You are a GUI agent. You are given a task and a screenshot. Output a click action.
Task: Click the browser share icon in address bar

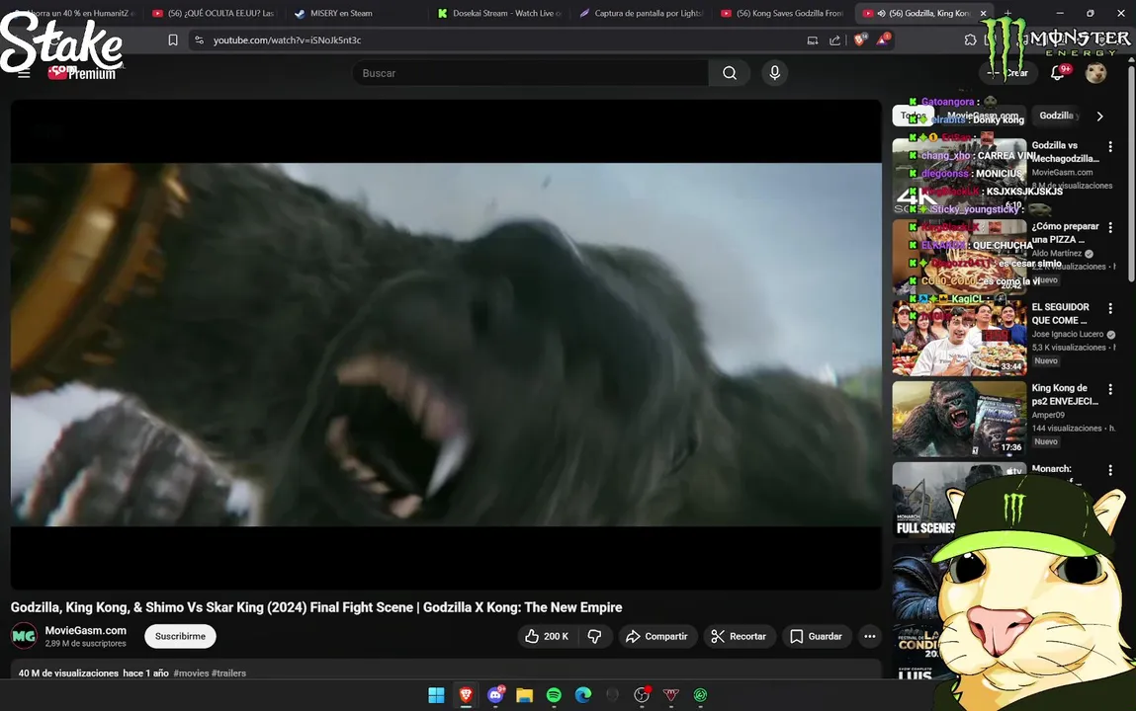[834, 39]
